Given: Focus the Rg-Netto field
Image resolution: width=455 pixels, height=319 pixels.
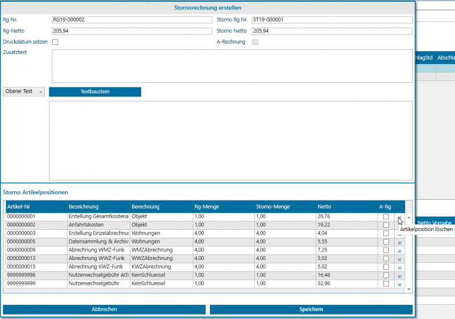Looking at the screenshot, I should coord(132,31).
